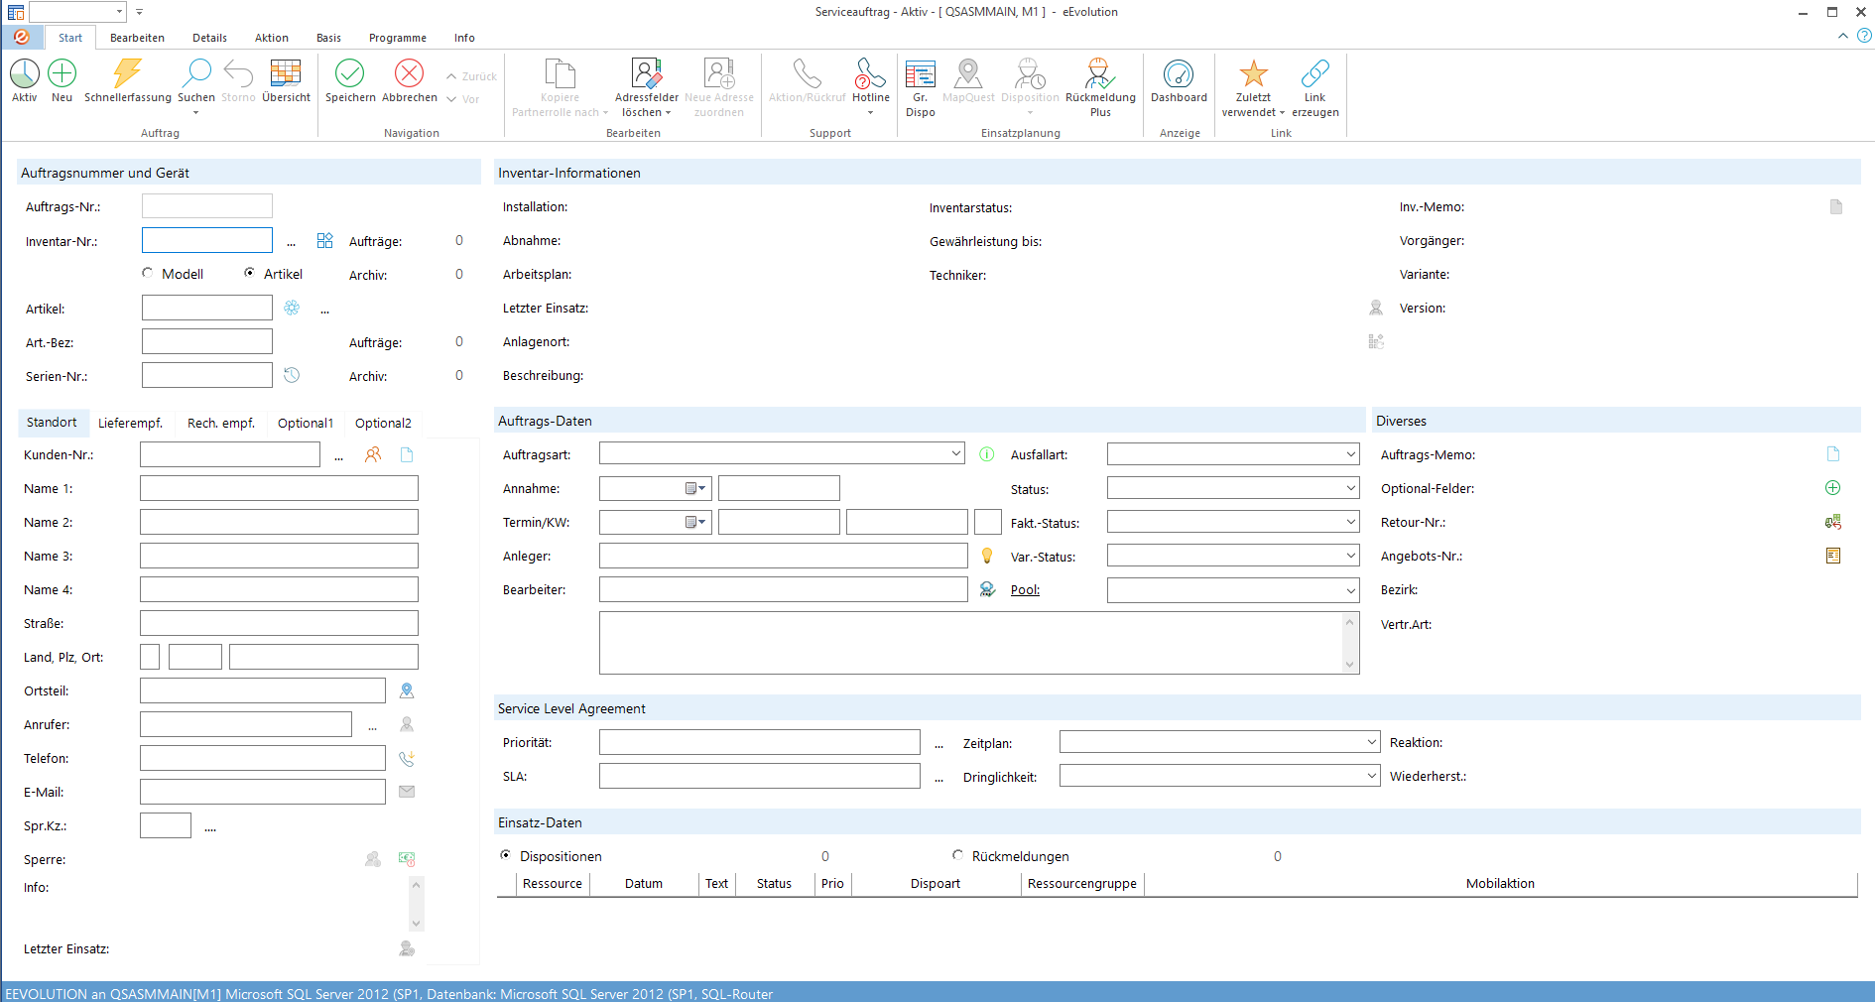Click the help question mark icon
The width and height of the screenshot is (1875, 1002).
click(x=1864, y=36)
